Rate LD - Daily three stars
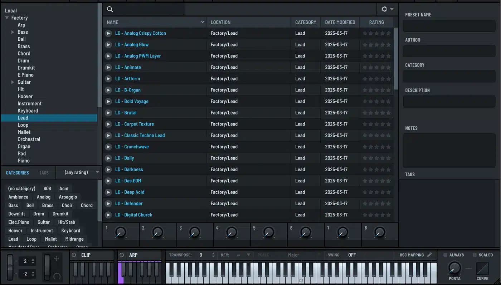The image size is (501, 285). click(x=377, y=158)
